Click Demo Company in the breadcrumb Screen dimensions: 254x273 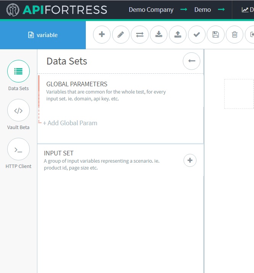(x=151, y=10)
